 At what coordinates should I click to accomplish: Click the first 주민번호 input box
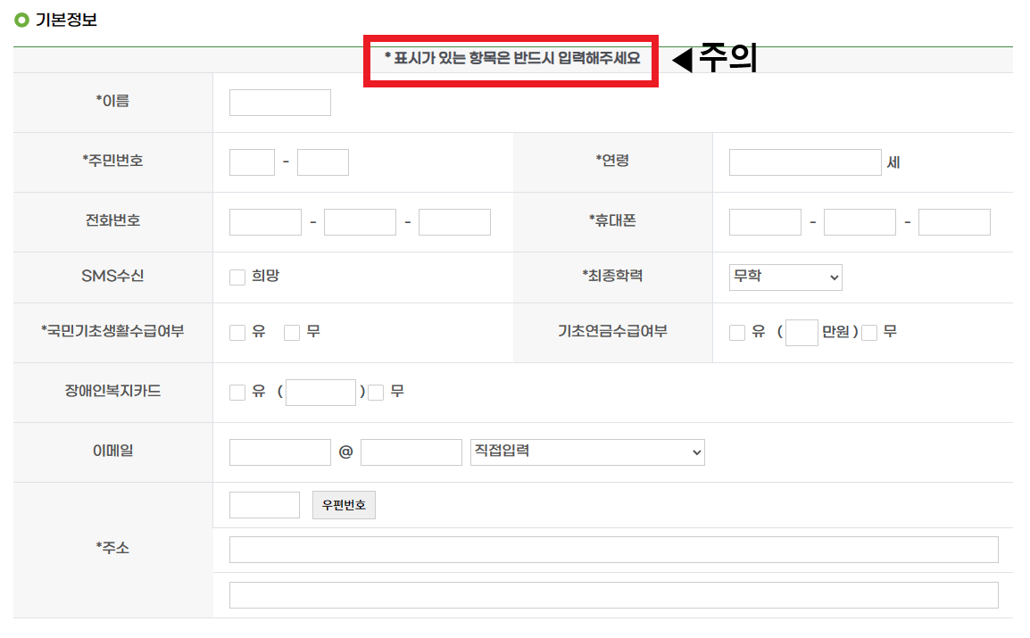tap(251, 162)
